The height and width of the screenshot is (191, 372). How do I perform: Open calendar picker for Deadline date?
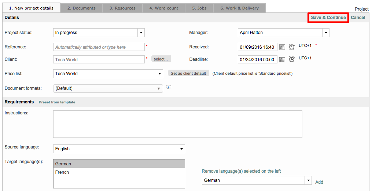click(x=282, y=60)
